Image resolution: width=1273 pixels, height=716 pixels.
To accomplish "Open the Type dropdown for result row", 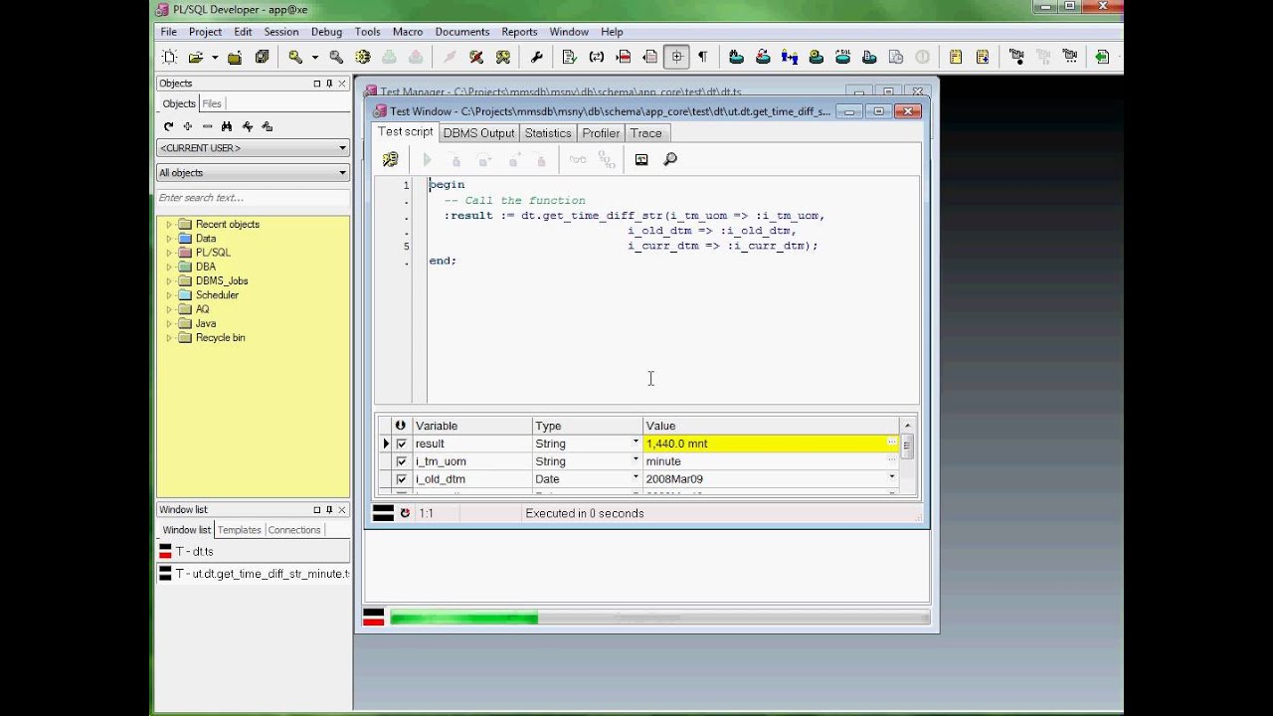I will coord(636,443).
